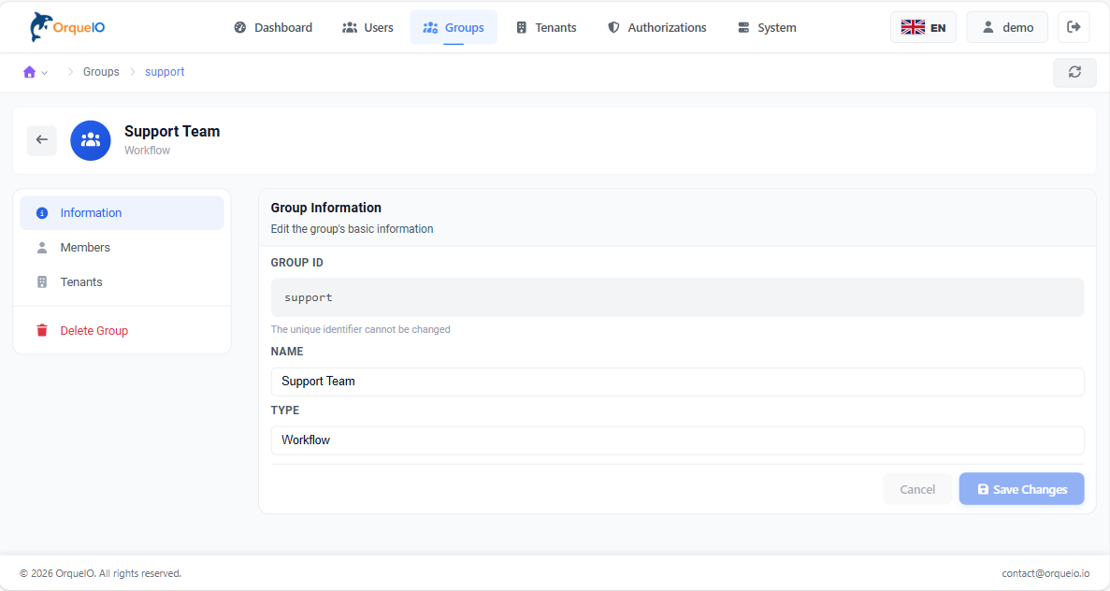Click the red trash icon beside Delete Group

41,329
